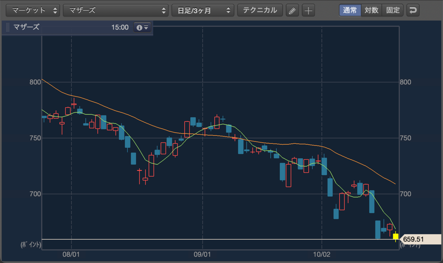Click the left (ポイント) unit label
The image size is (443, 263).
pos(31,245)
